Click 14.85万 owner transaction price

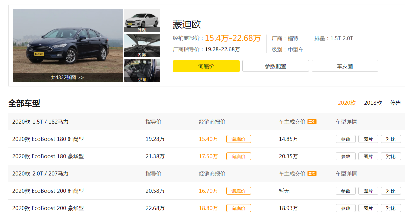(x=288, y=139)
